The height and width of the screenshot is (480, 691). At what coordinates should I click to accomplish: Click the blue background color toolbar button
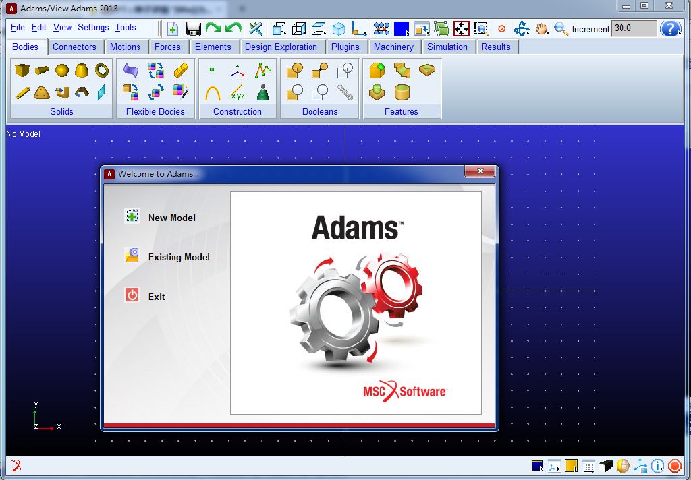(x=402, y=29)
